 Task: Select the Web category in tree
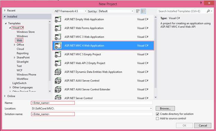point(19,40)
